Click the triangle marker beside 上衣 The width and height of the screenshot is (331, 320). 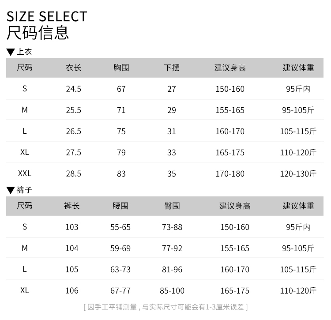pos(10,52)
